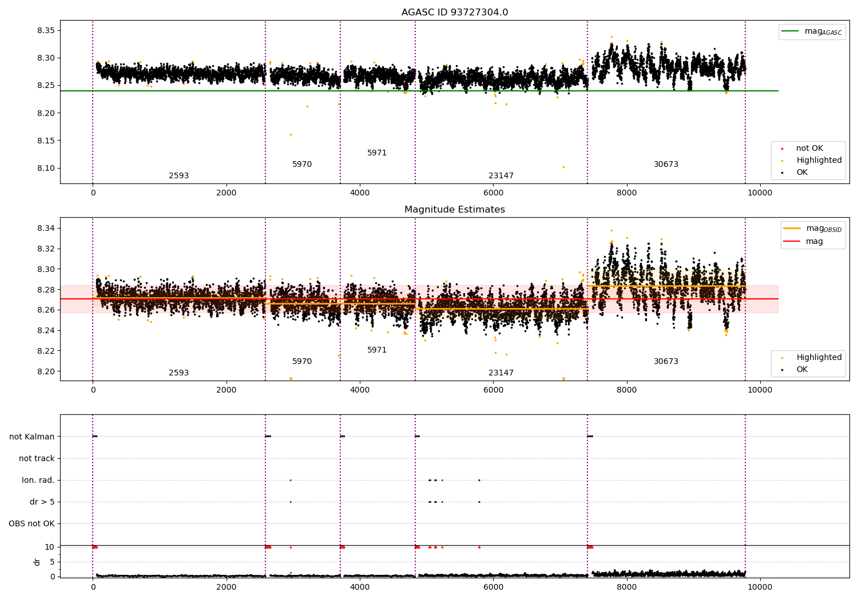
Task: Click y-tick "8.24" in middle panel
Action: [x=46, y=331]
